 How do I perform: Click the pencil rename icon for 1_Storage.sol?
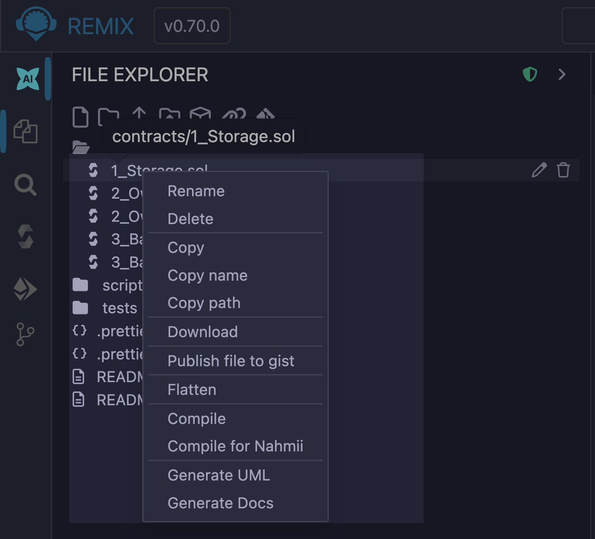[539, 170]
